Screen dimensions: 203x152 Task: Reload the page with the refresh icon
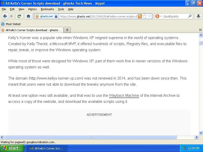point(19,16)
